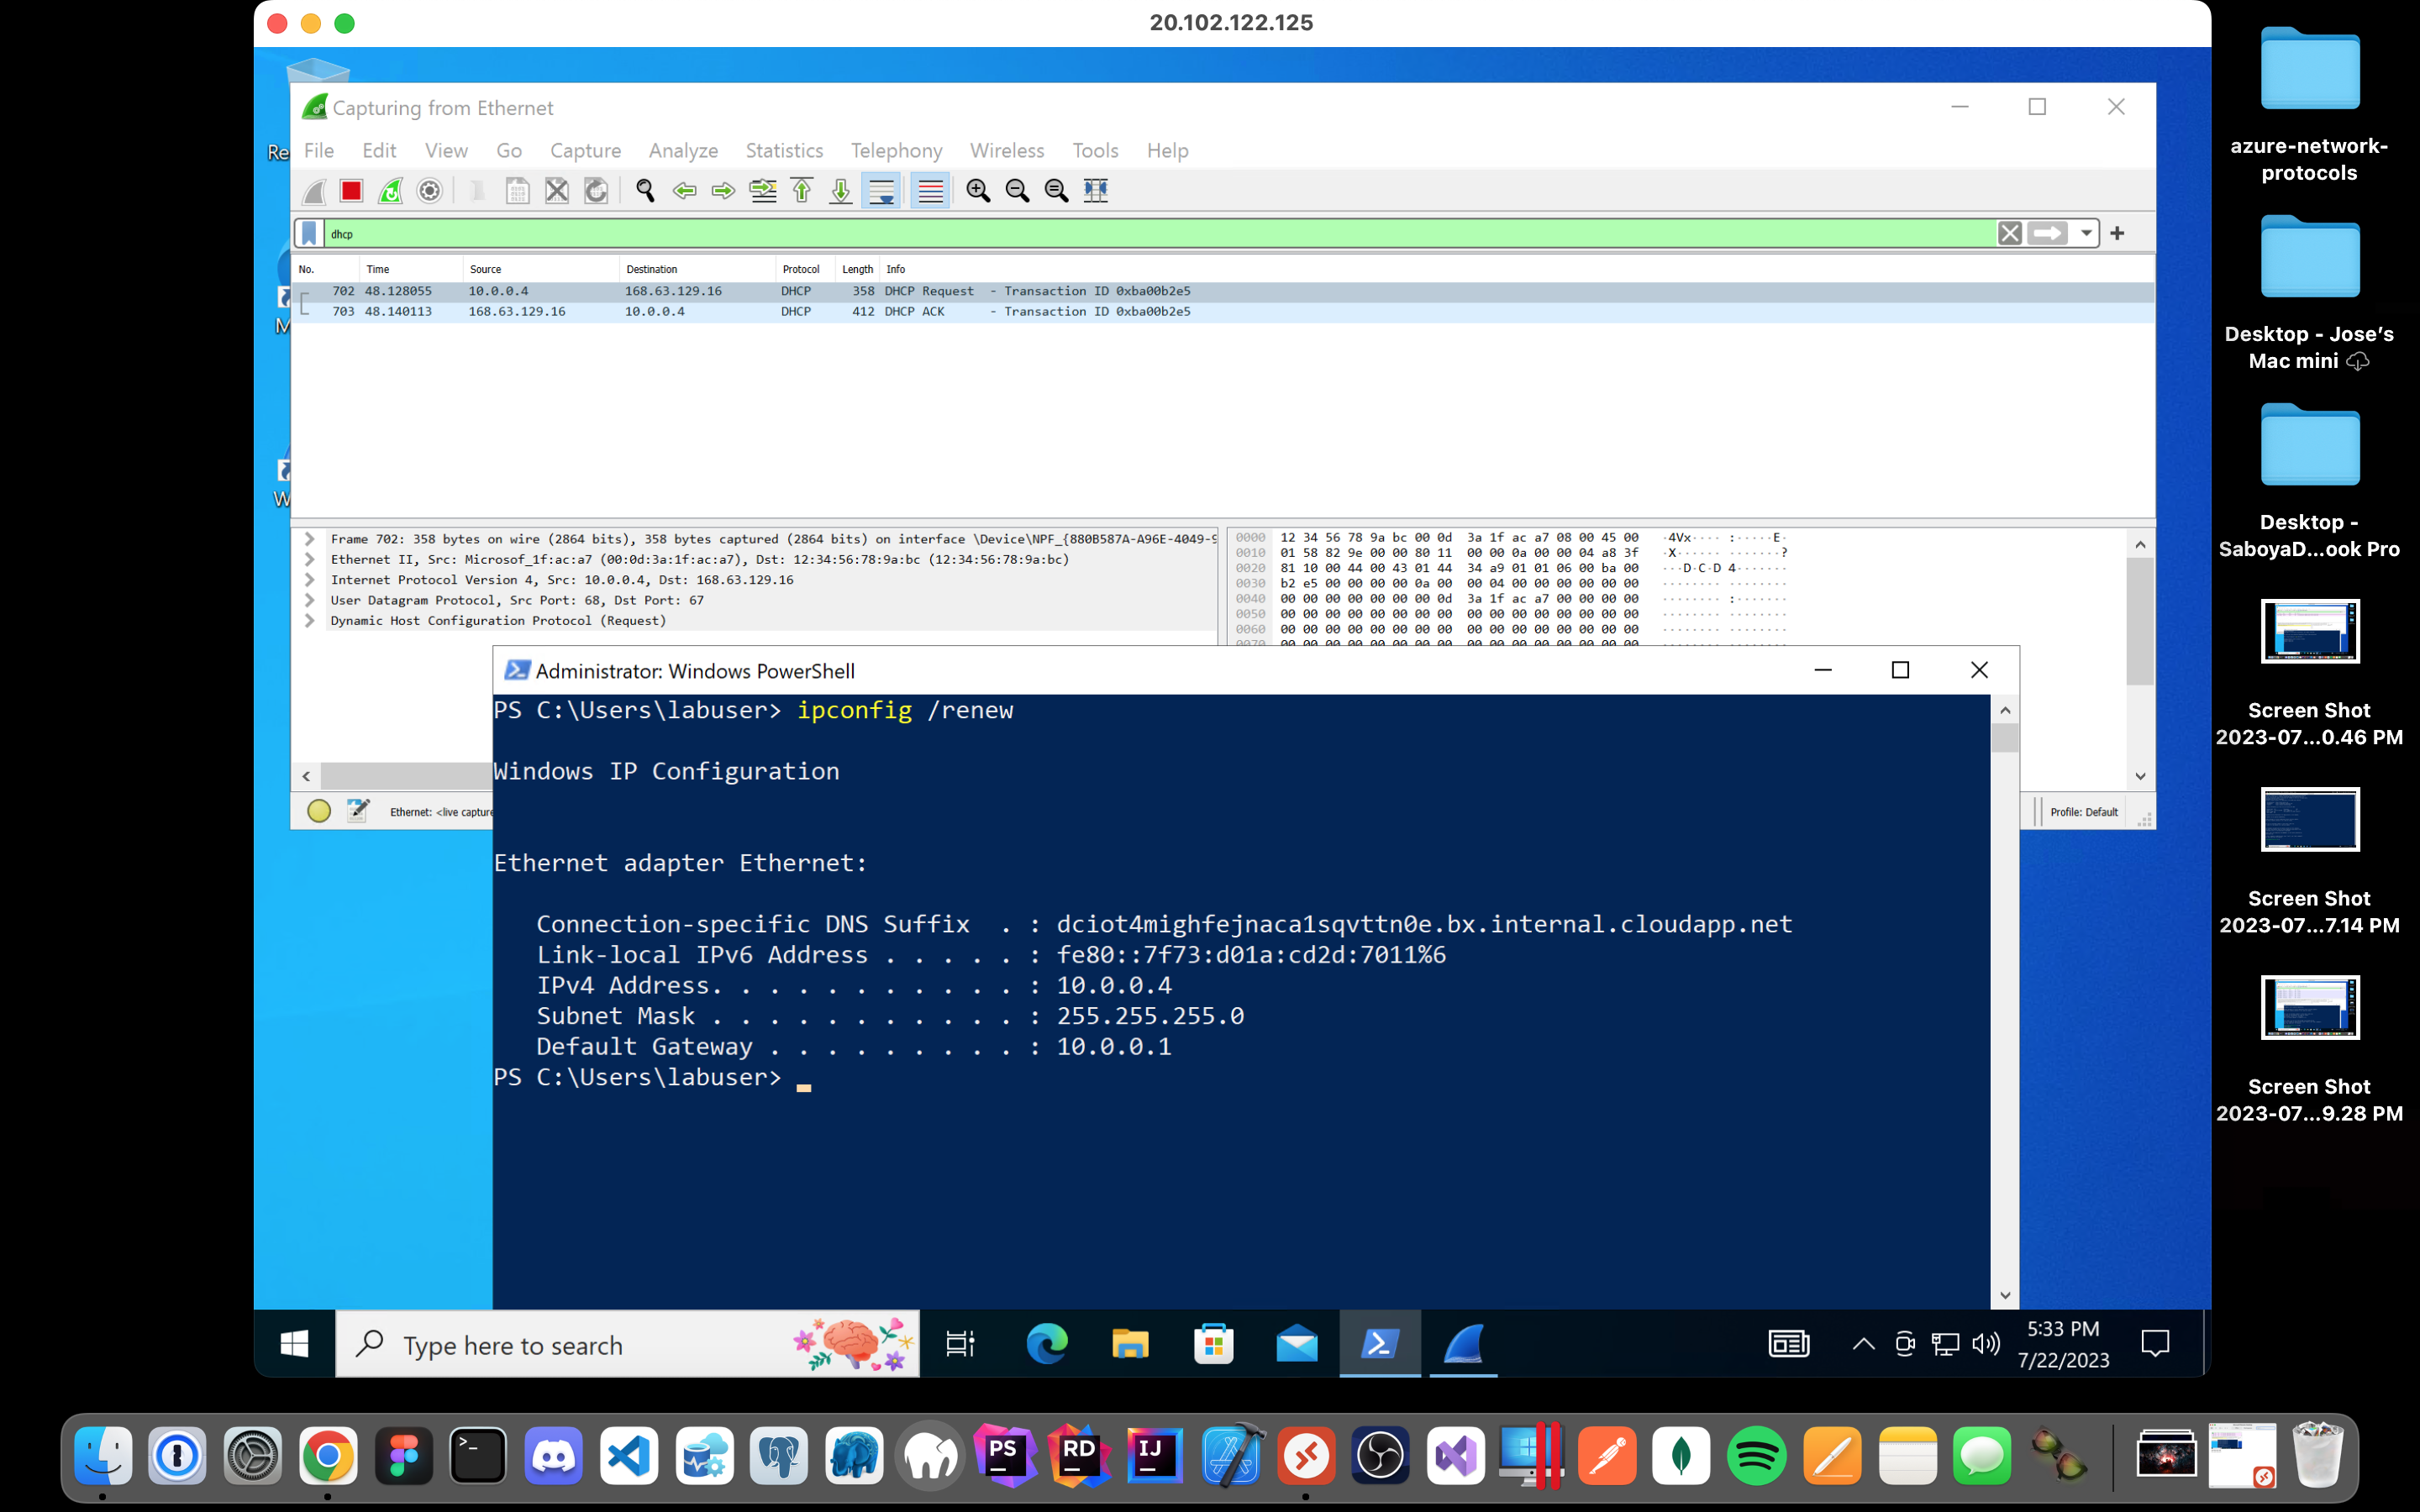Image resolution: width=2420 pixels, height=1512 pixels.
Task: Toggle auto-scroll during live capture
Action: 881,190
